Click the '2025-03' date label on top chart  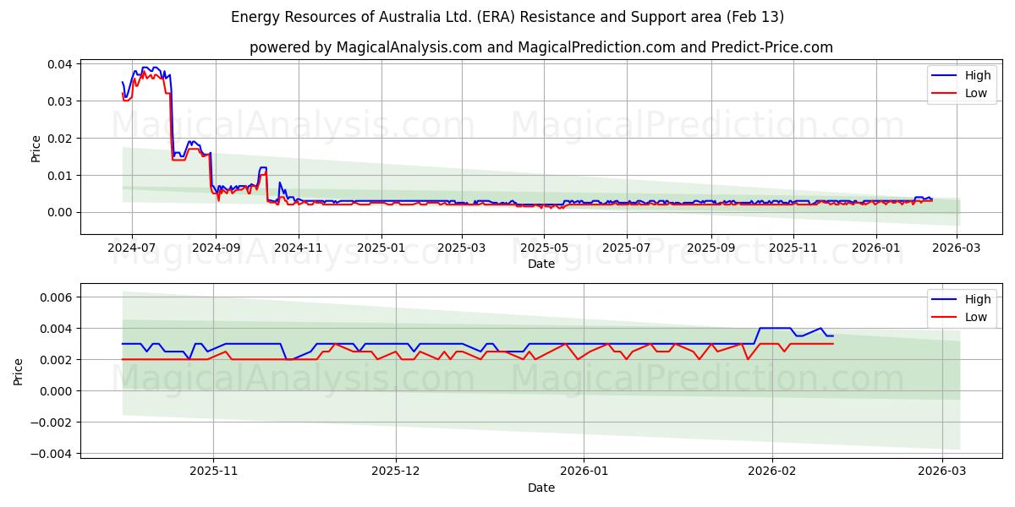(x=462, y=249)
